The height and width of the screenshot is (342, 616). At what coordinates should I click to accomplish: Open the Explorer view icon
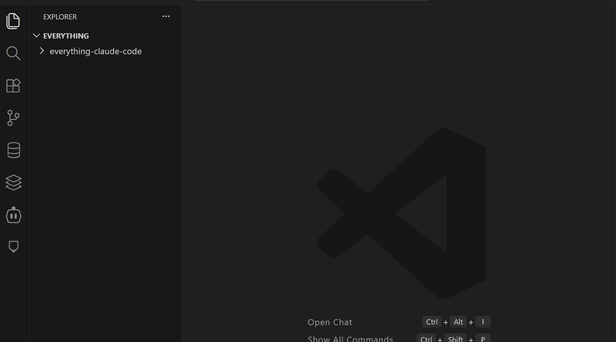pos(13,21)
